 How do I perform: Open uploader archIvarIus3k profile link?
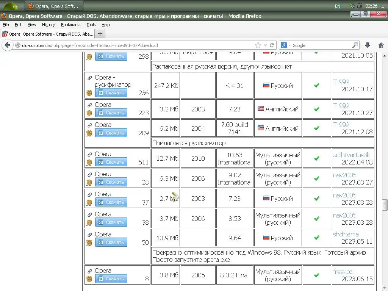pyautogui.click(x=351, y=155)
